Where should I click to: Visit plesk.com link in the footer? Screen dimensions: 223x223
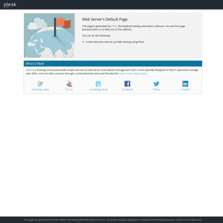click(x=196, y=220)
